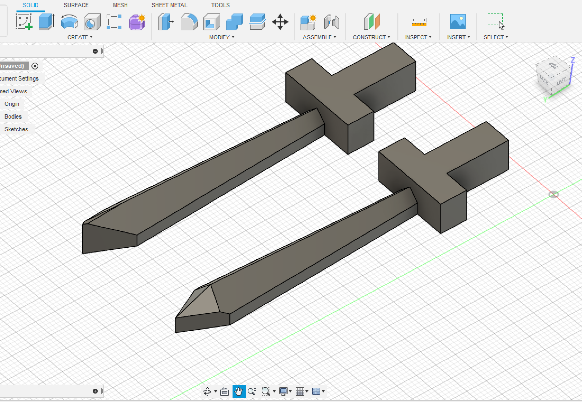Open Viewports layout icon
Image resolution: width=582 pixels, height=402 pixels.
click(316, 391)
